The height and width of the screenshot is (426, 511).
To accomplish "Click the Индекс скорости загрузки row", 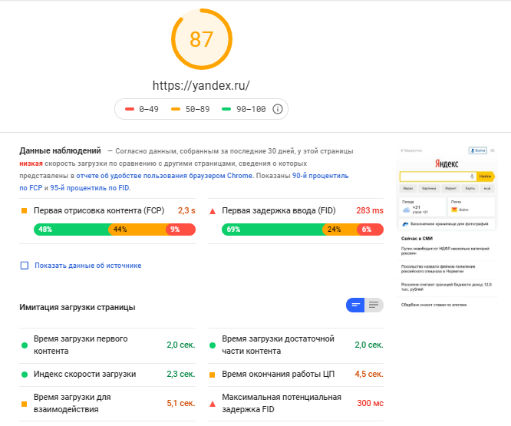I will (107, 375).
